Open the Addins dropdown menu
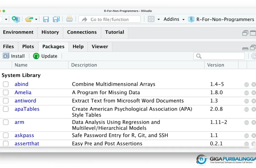Viewport: 256px width, 168px height. click(174, 19)
